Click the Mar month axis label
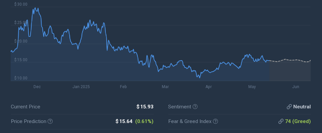 point(165,87)
